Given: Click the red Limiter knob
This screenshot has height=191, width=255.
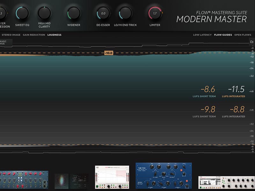Looking at the screenshot, I should [155, 13].
